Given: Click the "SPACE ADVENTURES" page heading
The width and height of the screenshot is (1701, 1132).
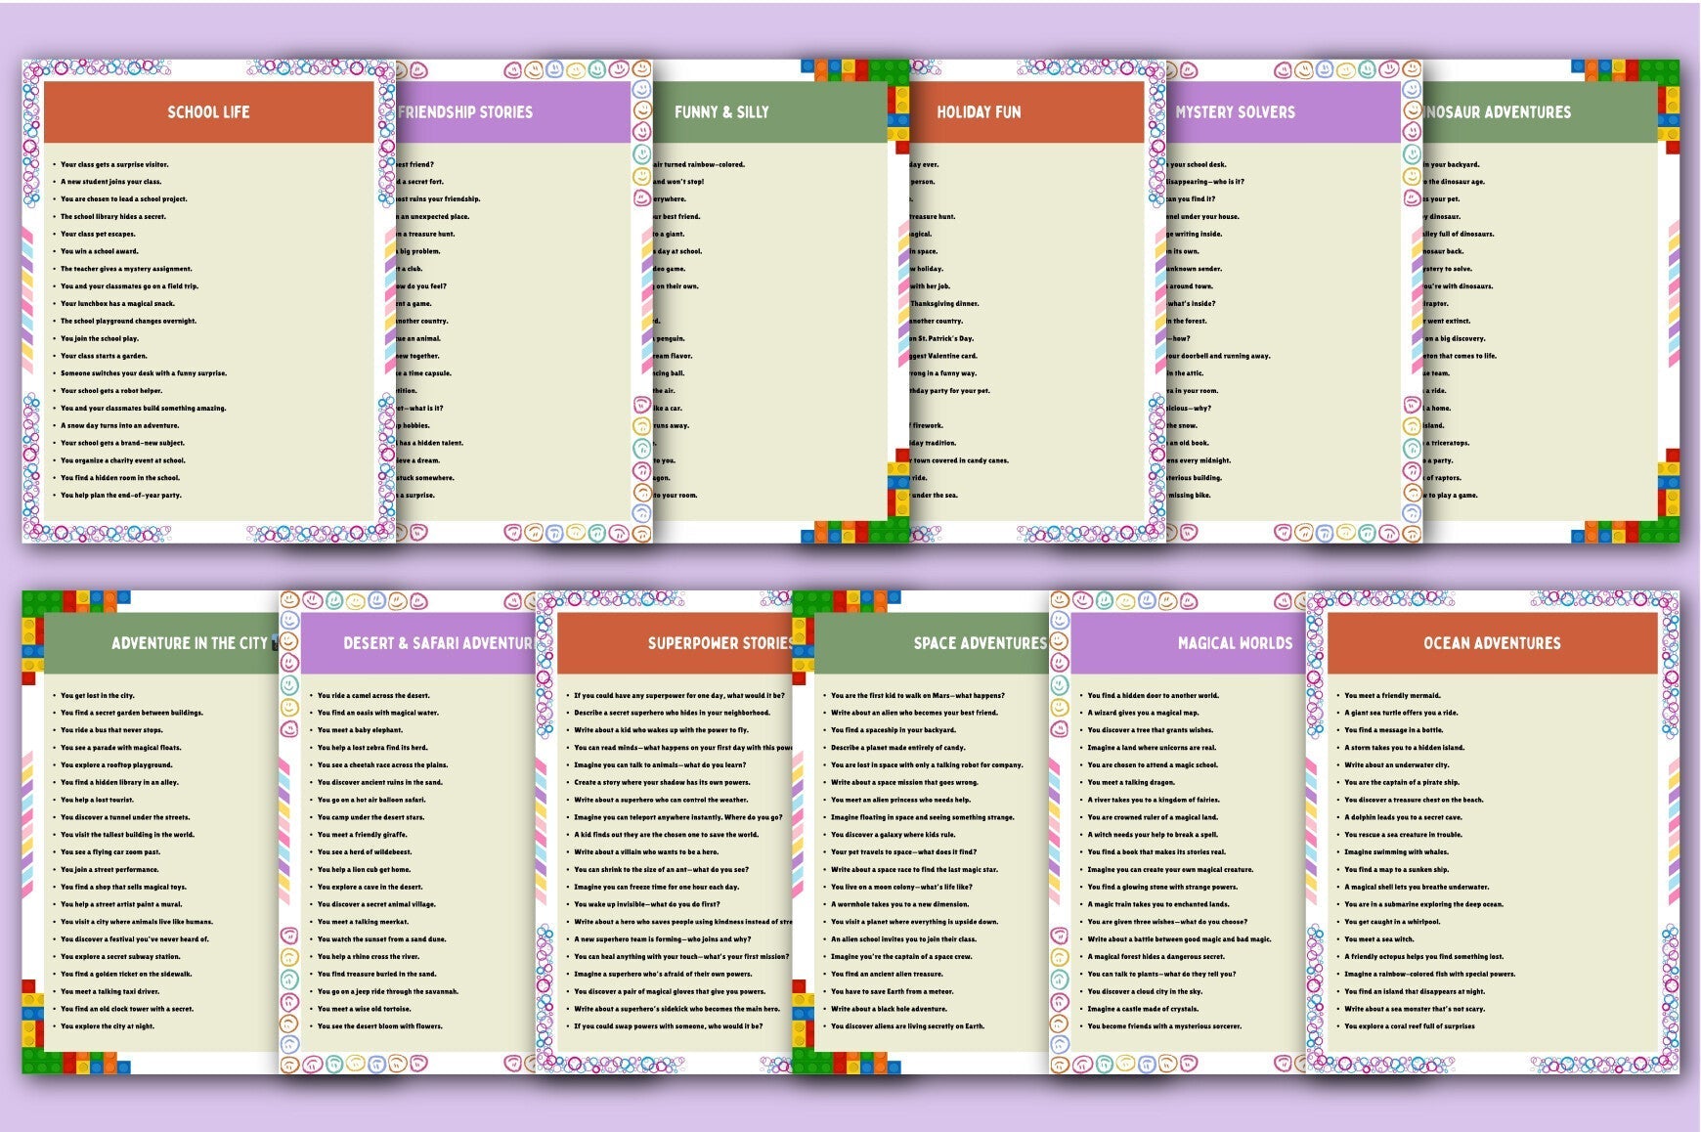Looking at the screenshot, I should pos(980,643).
